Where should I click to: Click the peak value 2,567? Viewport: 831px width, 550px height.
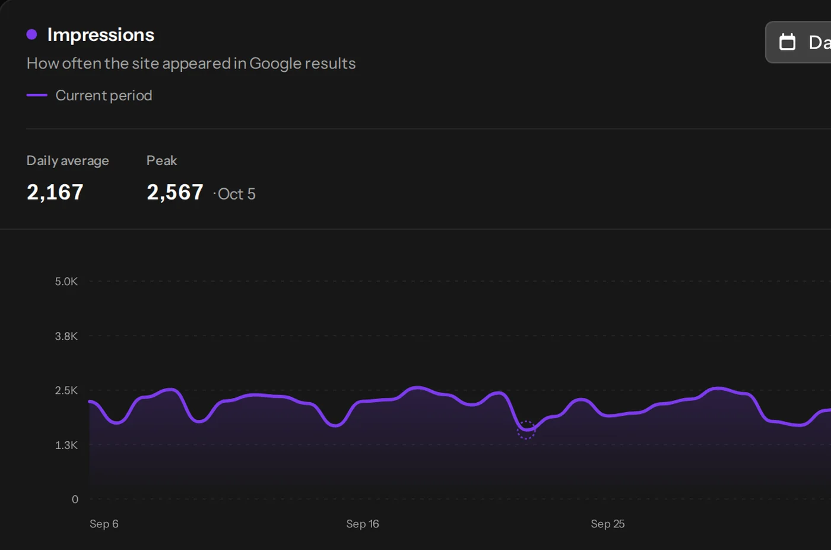coord(175,192)
